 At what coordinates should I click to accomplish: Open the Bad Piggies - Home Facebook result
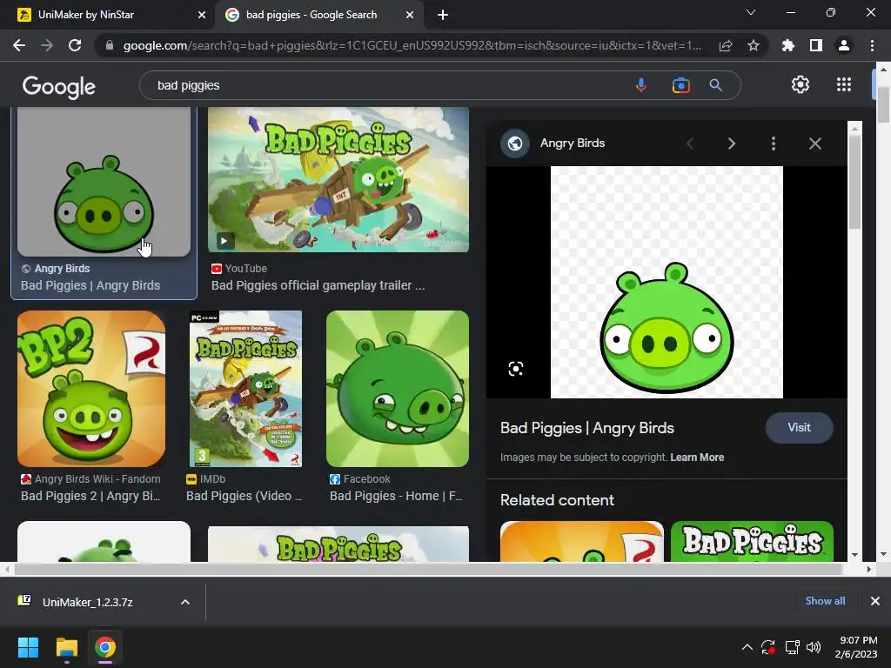pyautogui.click(x=396, y=496)
